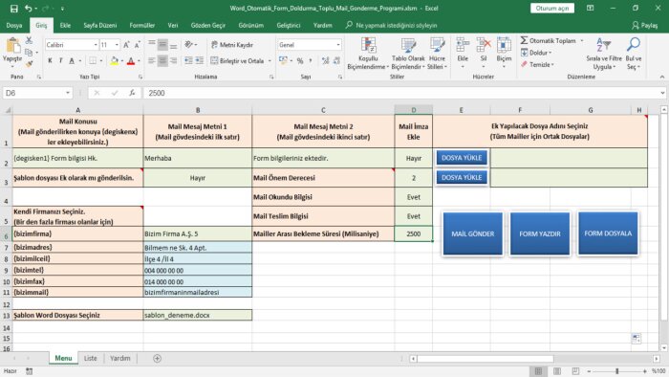Switch to the Ekle ribbon tab
This screenshot has height=377, width=669.
pos(65,26)
